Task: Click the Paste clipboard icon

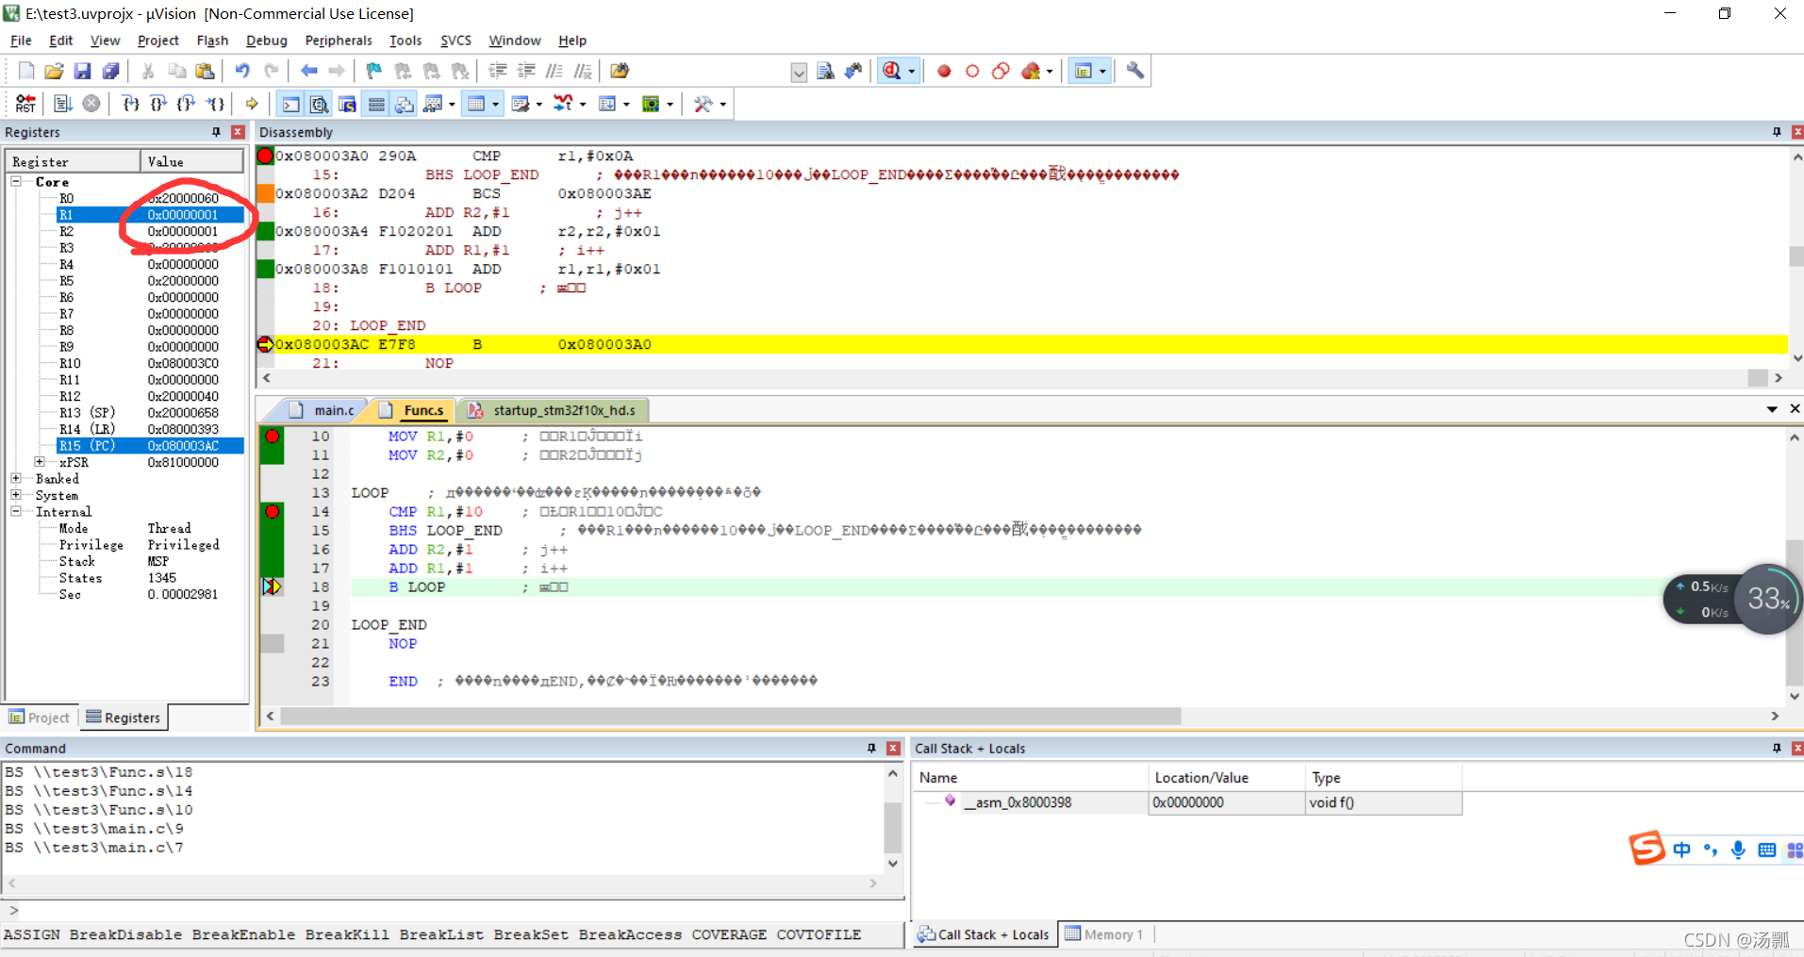Action: (x=205, y=71)
